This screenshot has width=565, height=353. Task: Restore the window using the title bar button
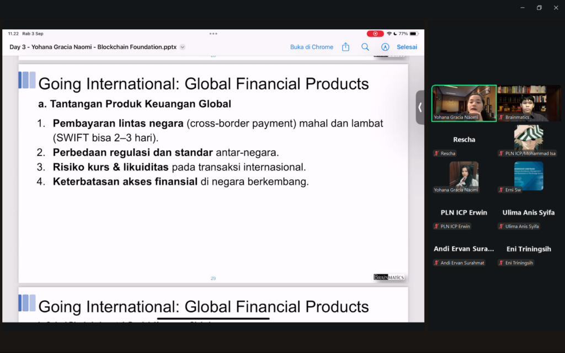click(539, 8)
